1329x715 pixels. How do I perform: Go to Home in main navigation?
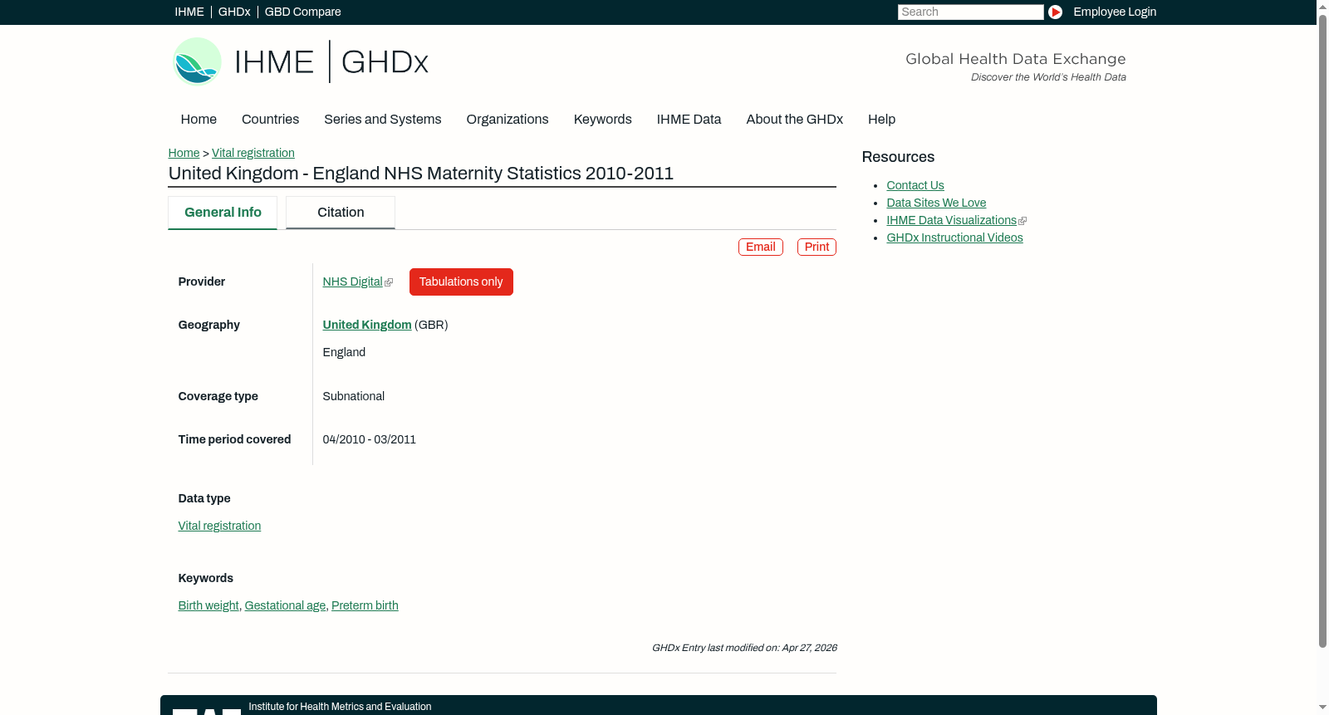point(199,120)
